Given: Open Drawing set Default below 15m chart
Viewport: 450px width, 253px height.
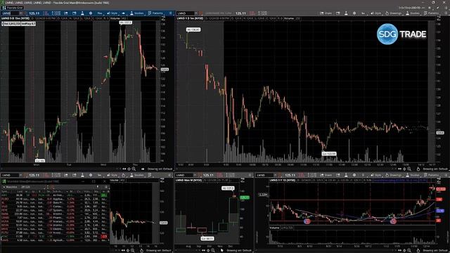Looking at the screenshot, I should 160,169.
